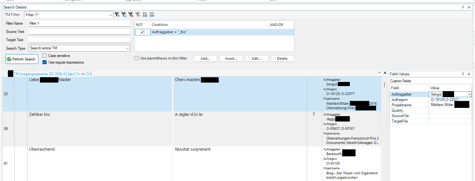Click the Add... condition button
475x181 pixels.
click(x=205, y=59)
